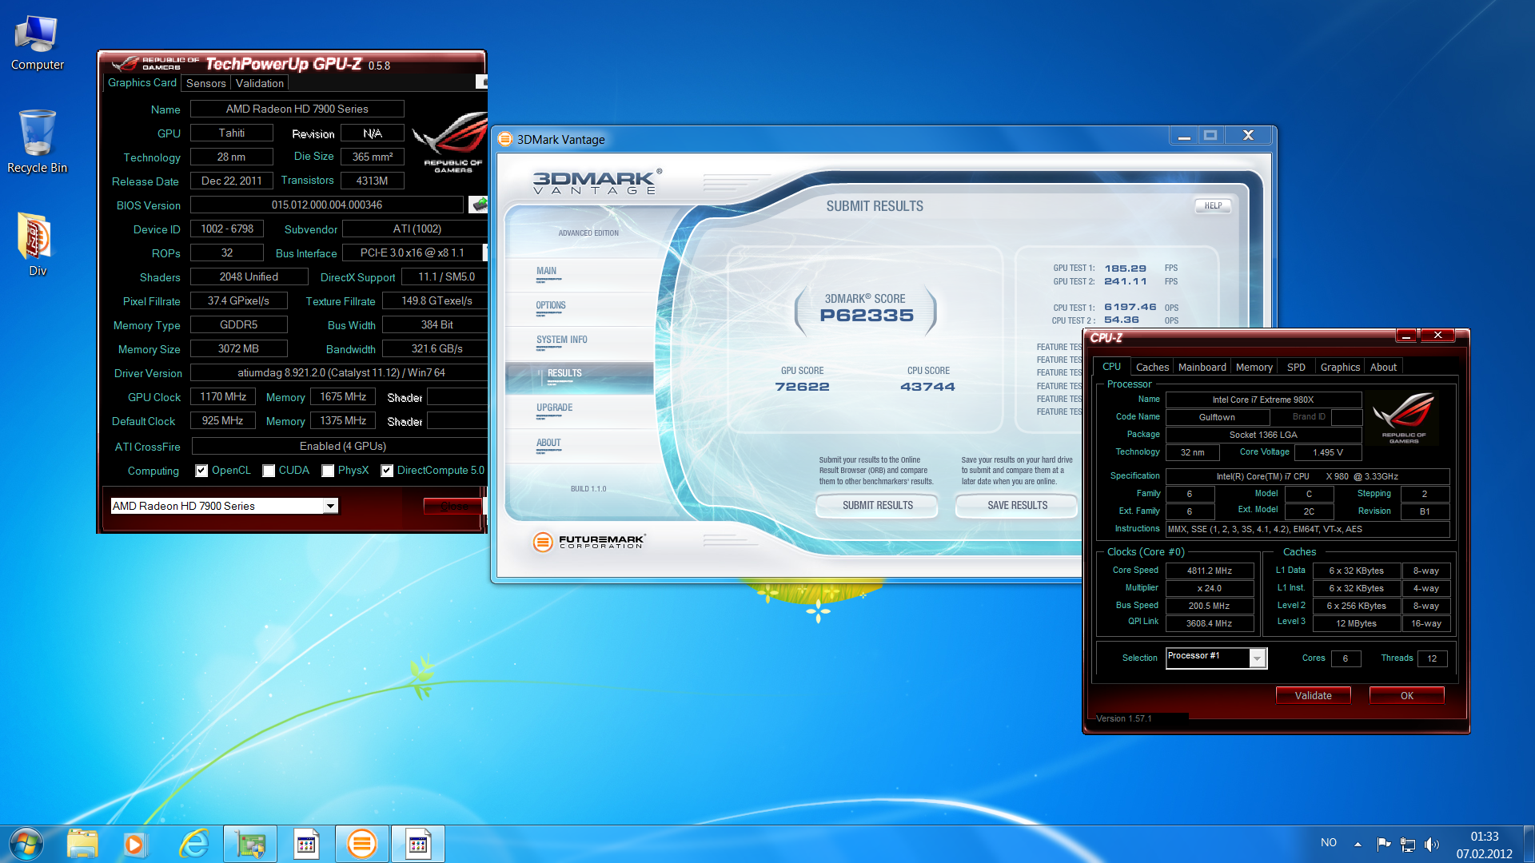Screen dimensions: 1535x863
Task: Open the network tray icon
Action: tap(1408, 844)
